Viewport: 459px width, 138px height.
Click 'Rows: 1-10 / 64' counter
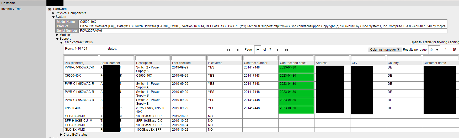[76, 49]
